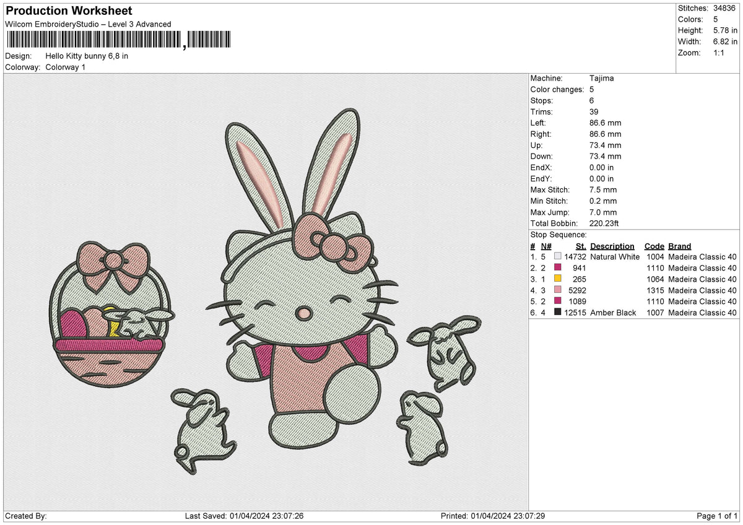The image size is (743, 525).
Task: Click the Colors value 5 in the header
Action: coord(716,19)
